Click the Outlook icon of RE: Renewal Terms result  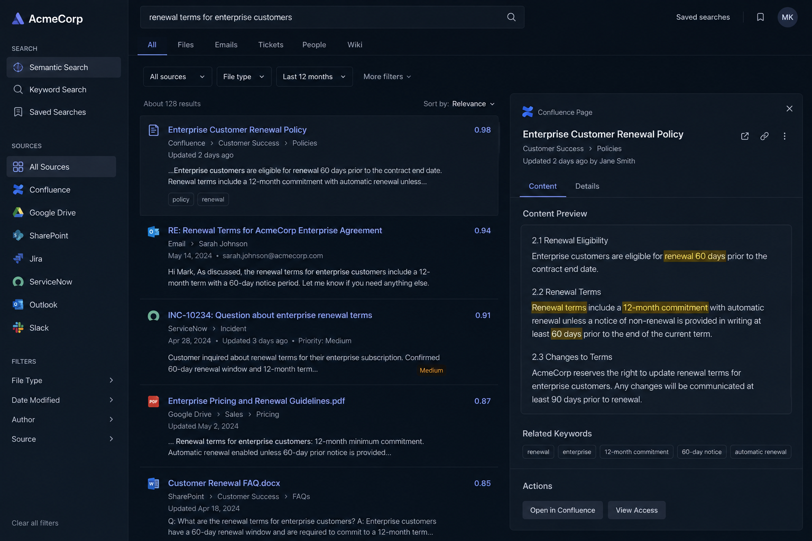point(153,231)
